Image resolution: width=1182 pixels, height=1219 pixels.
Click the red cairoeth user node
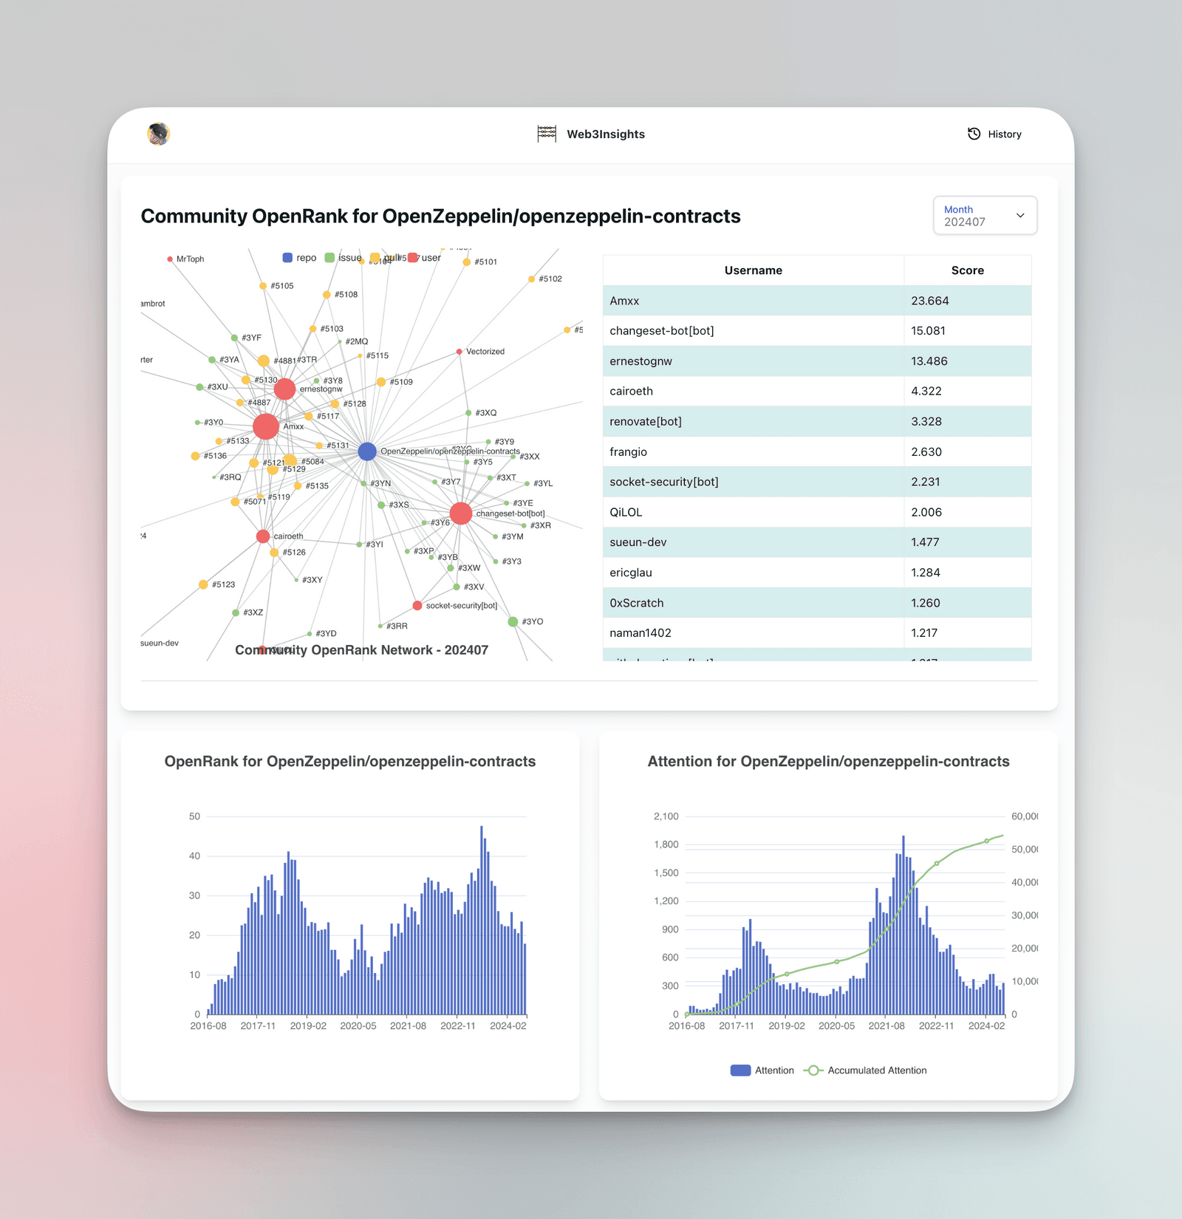pos(263,536)
